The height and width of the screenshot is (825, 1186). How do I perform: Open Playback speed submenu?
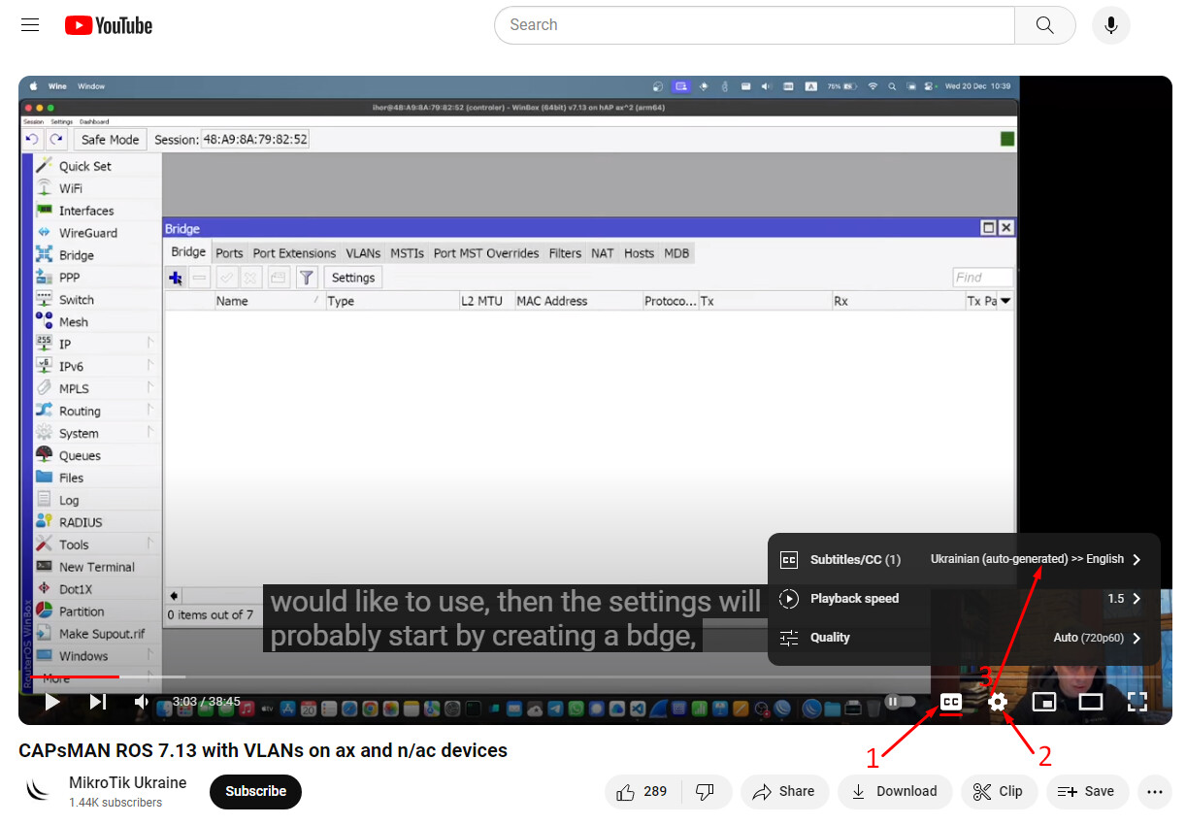(963, 598)
